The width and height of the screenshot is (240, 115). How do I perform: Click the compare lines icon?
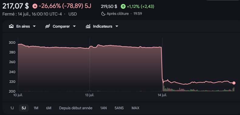[x=48, y=26]
